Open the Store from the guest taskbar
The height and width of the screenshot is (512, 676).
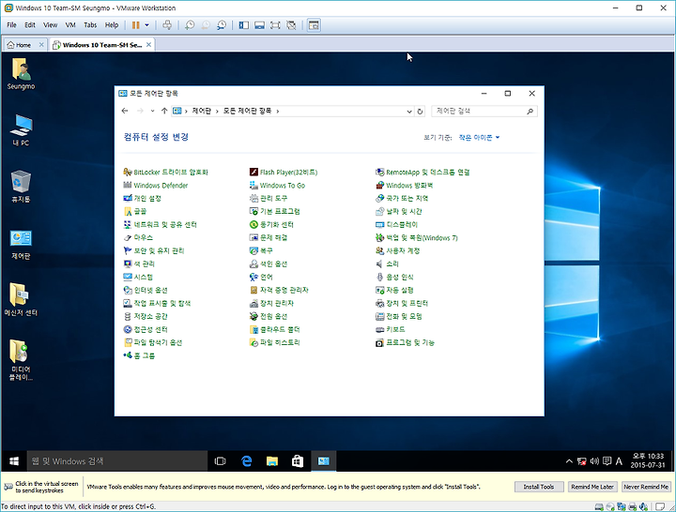pos(298,461)
